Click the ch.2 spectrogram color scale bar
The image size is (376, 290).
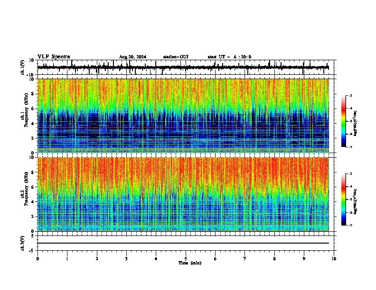[343, 199]
